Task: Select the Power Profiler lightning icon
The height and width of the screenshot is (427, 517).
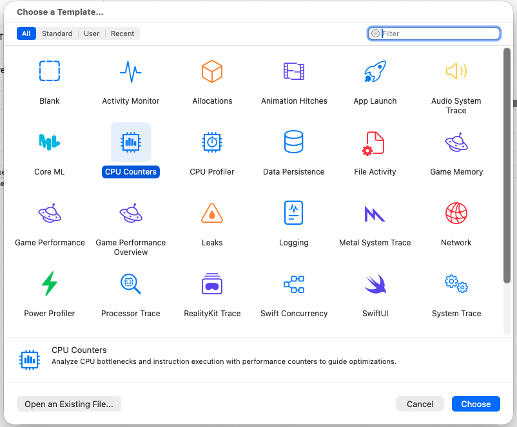Action: (50, 283)
